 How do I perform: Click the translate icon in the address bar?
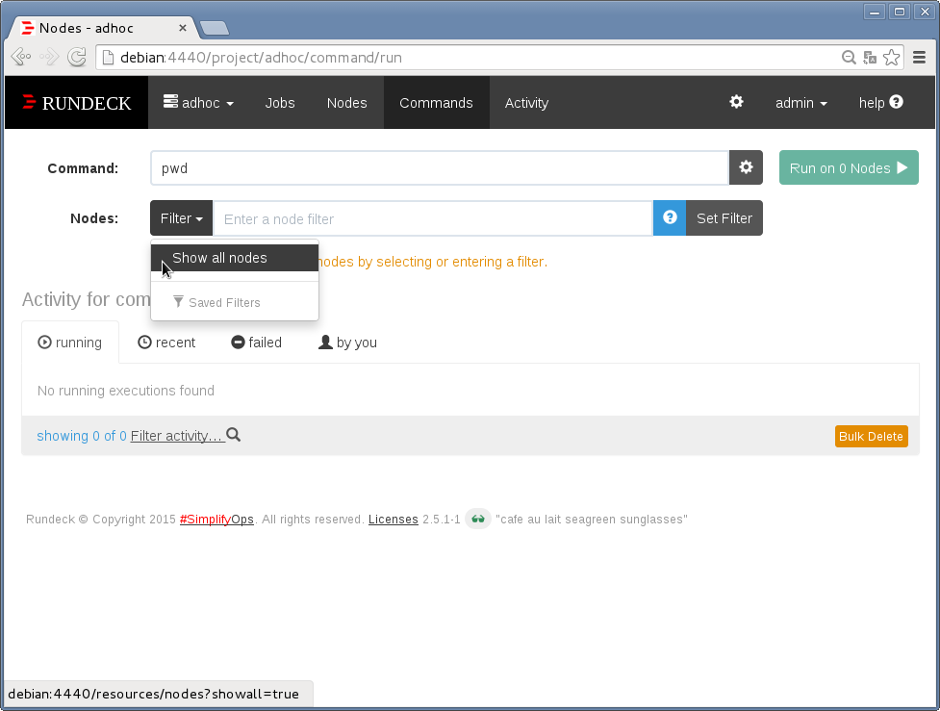click(870, 58)
